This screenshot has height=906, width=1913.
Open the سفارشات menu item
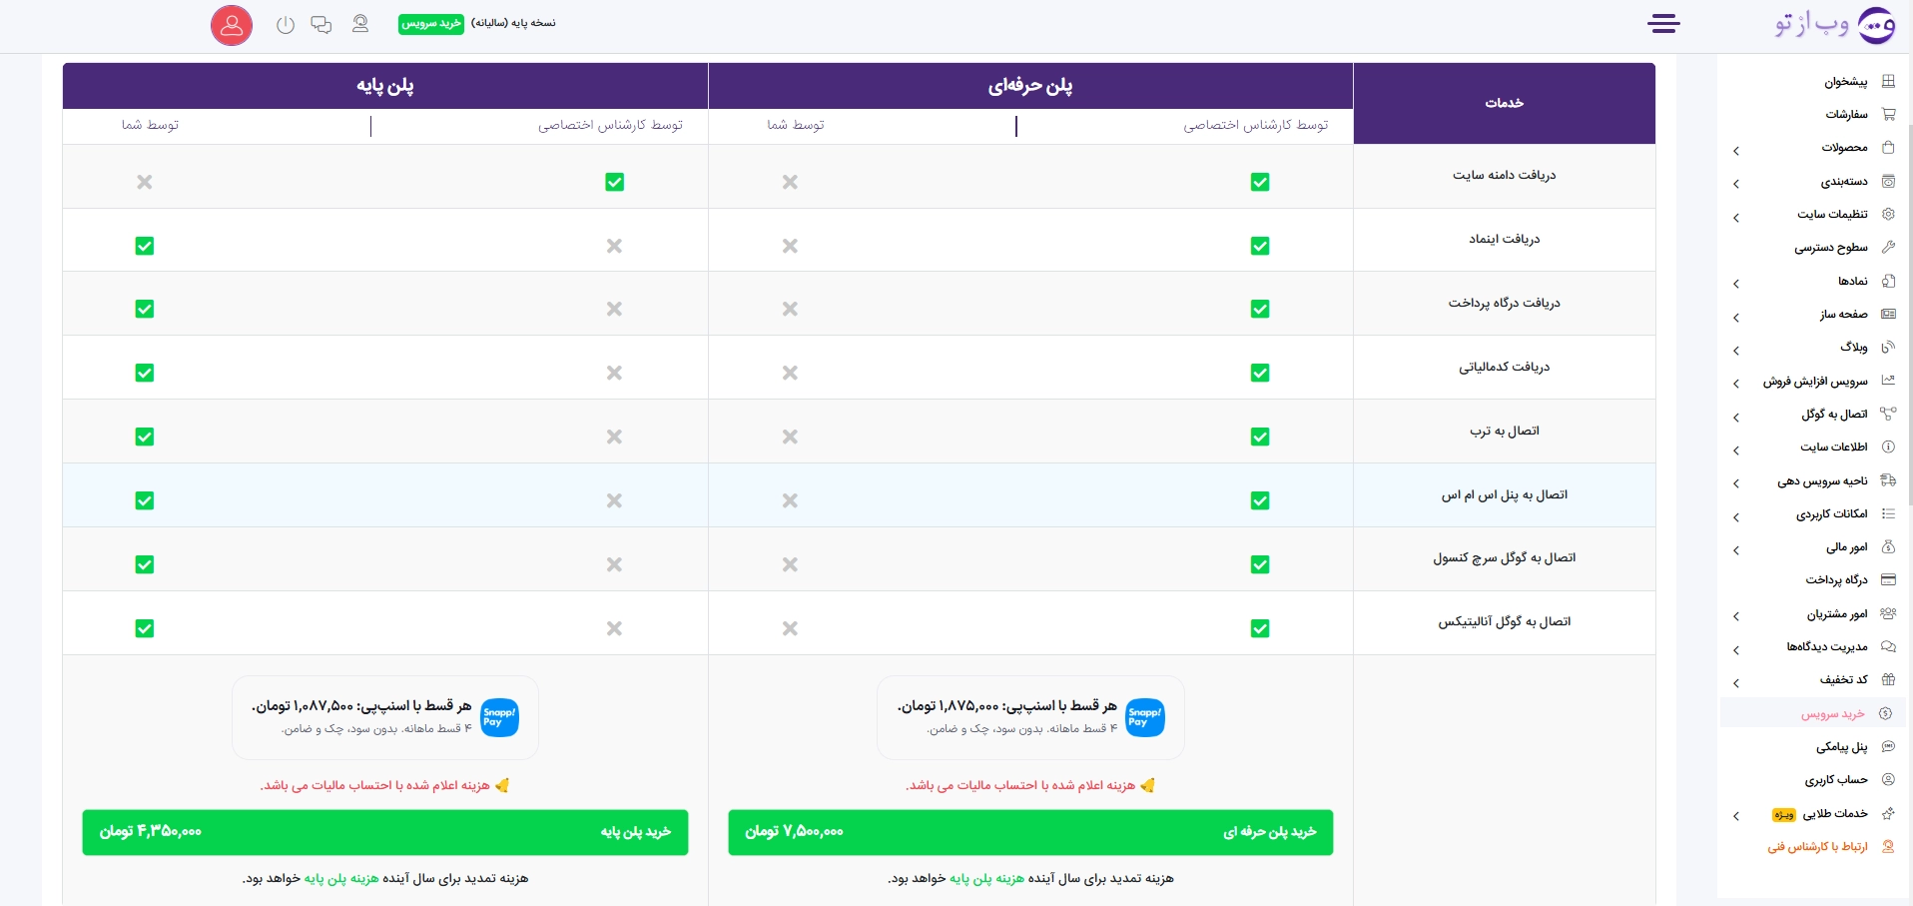coord(1847,115)
